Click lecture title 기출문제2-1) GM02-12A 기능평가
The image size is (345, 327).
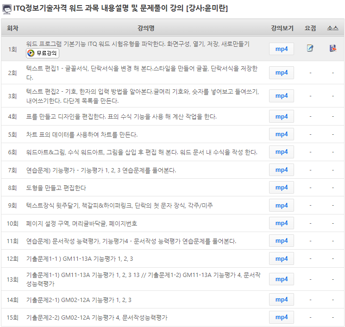[x=79, y=300]
